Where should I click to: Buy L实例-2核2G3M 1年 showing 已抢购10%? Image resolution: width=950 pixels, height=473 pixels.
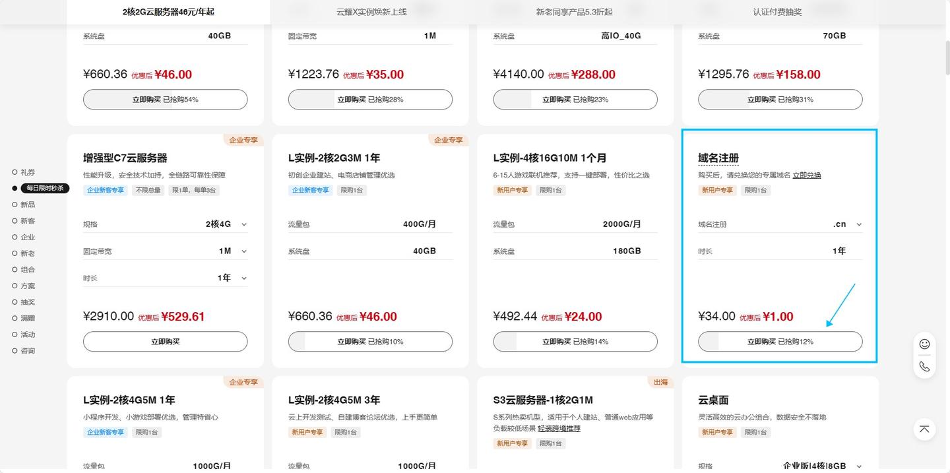tap(370, 342)
